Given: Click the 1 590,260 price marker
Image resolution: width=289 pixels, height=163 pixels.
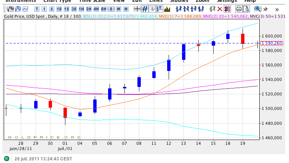Looking at the screenshot, I should 270,43.
